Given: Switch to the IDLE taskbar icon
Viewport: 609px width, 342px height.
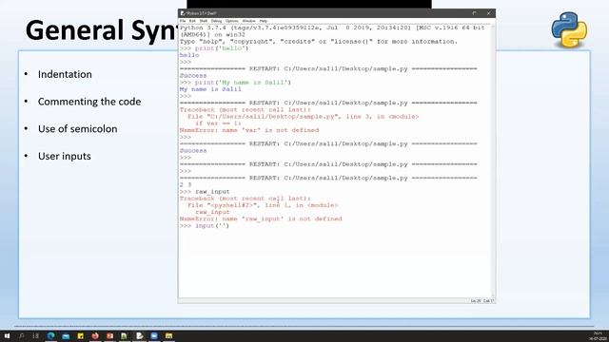Looking at the screenshot, I should coord(140,335).
